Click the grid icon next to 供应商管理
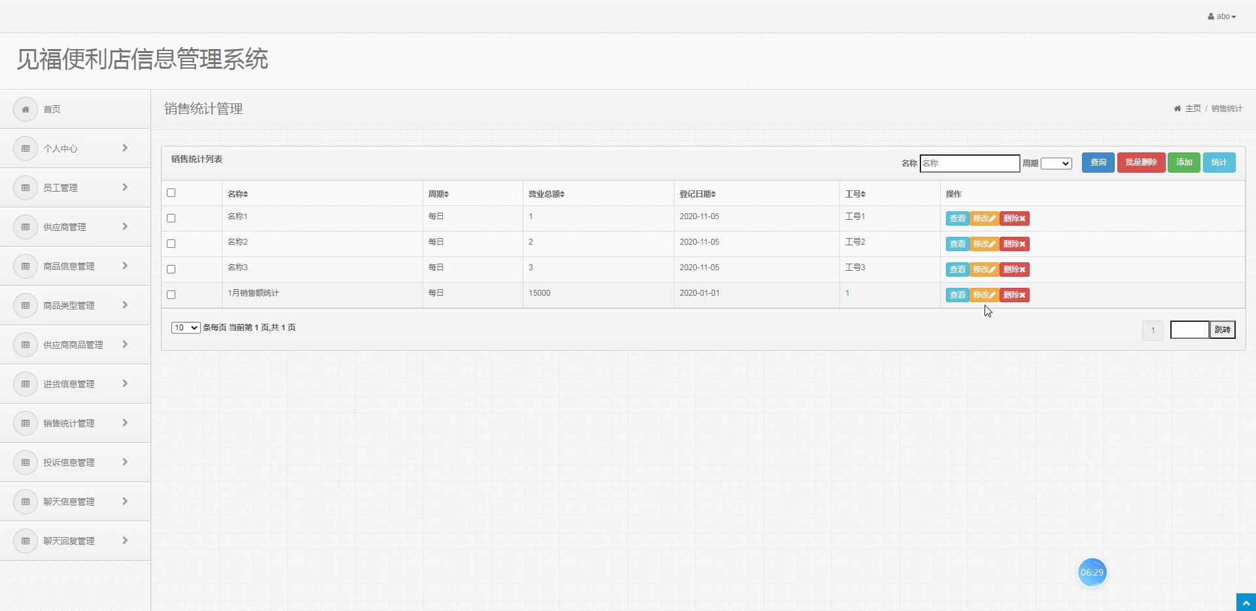Image resolution: width=1256 pixels, height=611 pixels. tap(26, 227)
